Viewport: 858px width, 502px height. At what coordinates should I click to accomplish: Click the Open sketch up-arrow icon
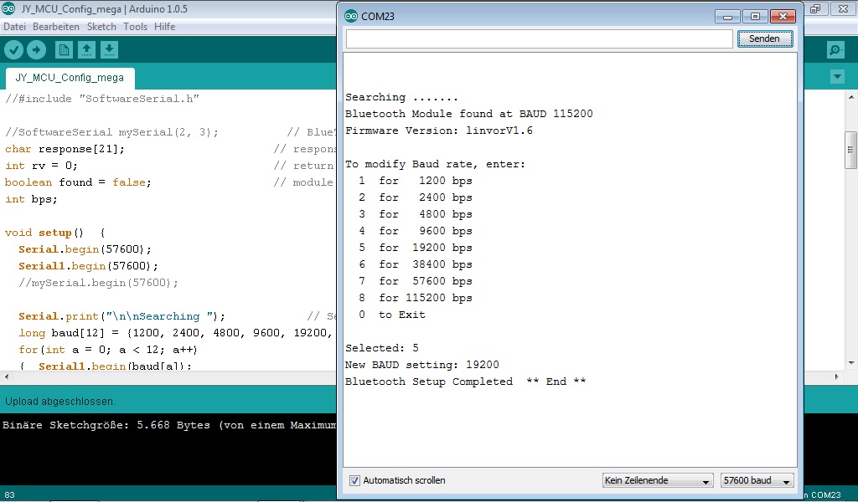click(x=86, y=50)
